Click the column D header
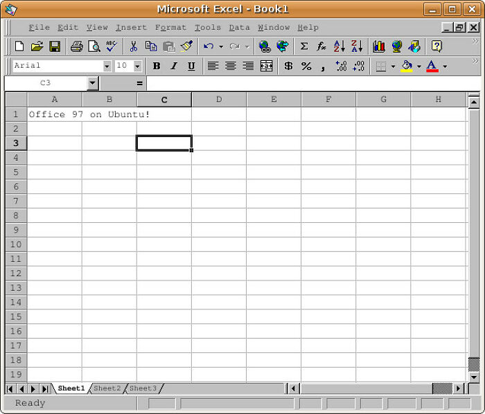The width and height of the screenshot is (485, 414). [x=219, y=100]
